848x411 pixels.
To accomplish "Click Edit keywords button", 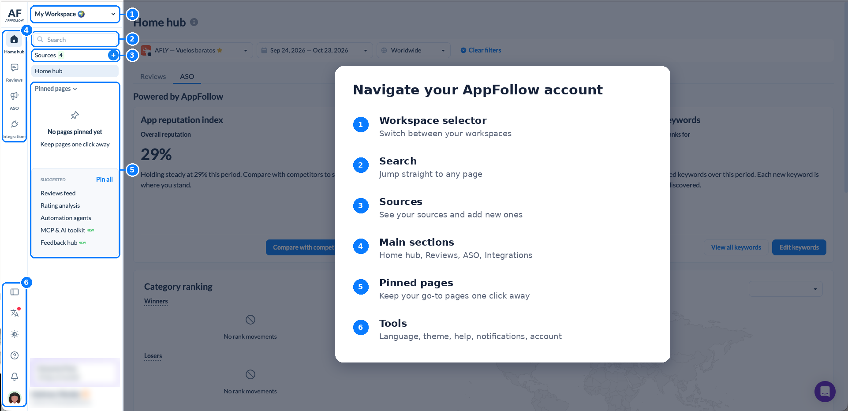I will click(x=799, y=247).
